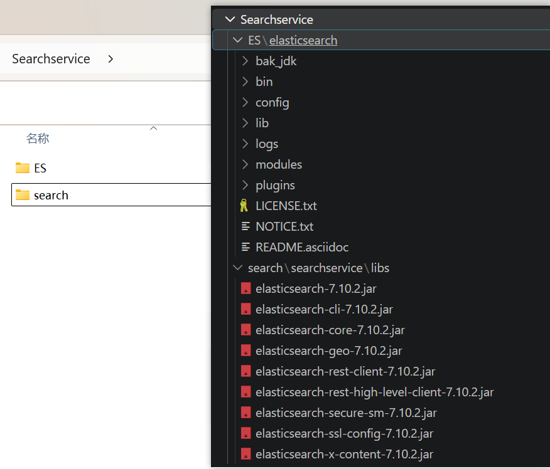Screen dimensions: 550x469
Task: Click the jar icon of elasticsearch-ssl-config-7.10.2.jar
Action: point(246,433)
